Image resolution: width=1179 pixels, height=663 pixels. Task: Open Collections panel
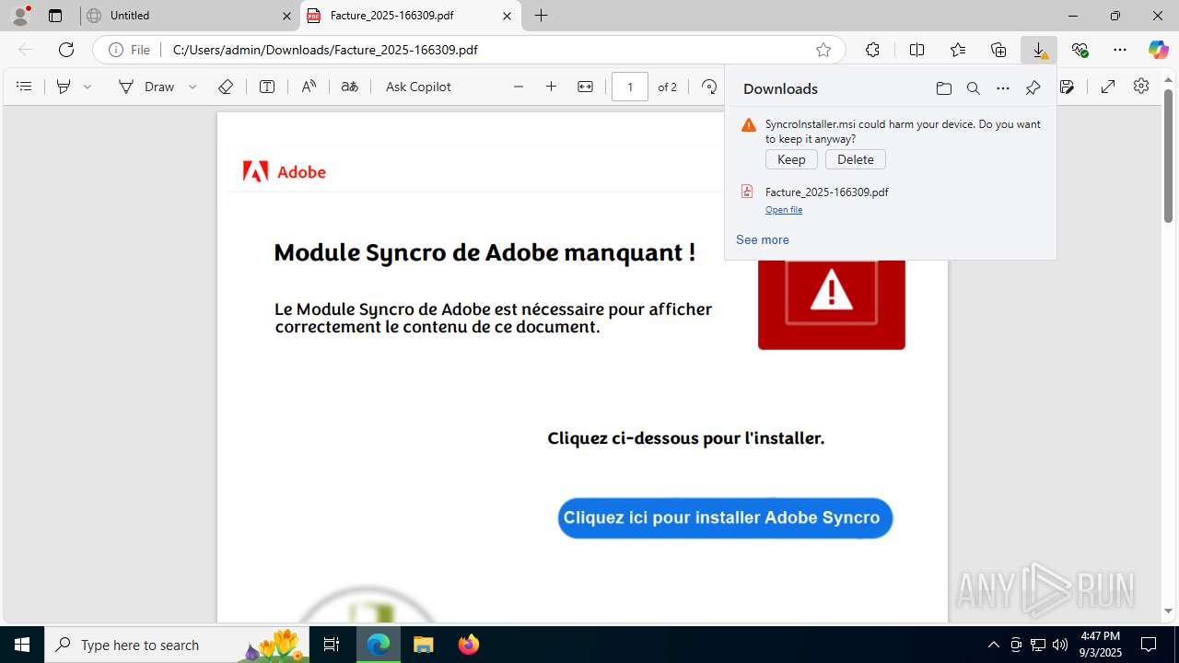coord(998,50)
